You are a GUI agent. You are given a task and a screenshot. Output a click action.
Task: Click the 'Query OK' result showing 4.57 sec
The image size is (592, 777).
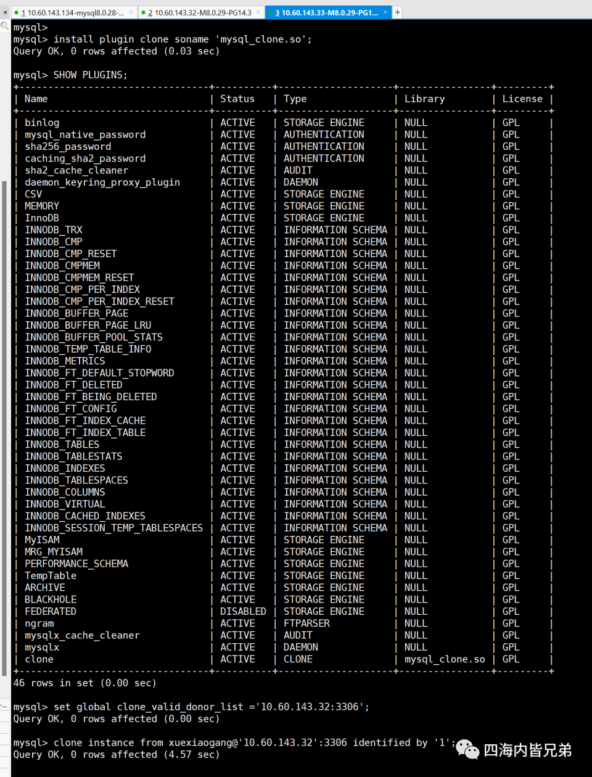point(117,755)
